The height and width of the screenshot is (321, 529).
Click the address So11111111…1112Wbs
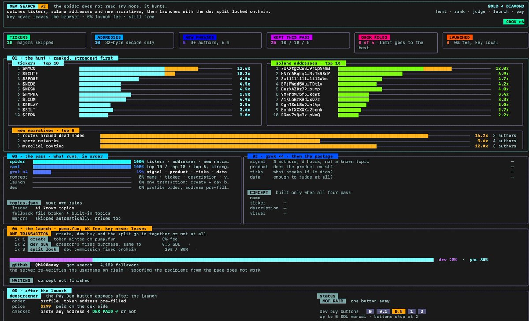(304, 79)
